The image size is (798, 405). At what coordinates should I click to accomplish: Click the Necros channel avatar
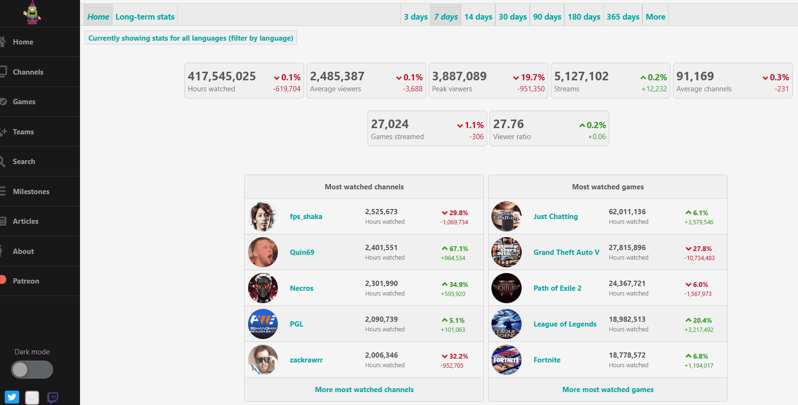(263, 288)
